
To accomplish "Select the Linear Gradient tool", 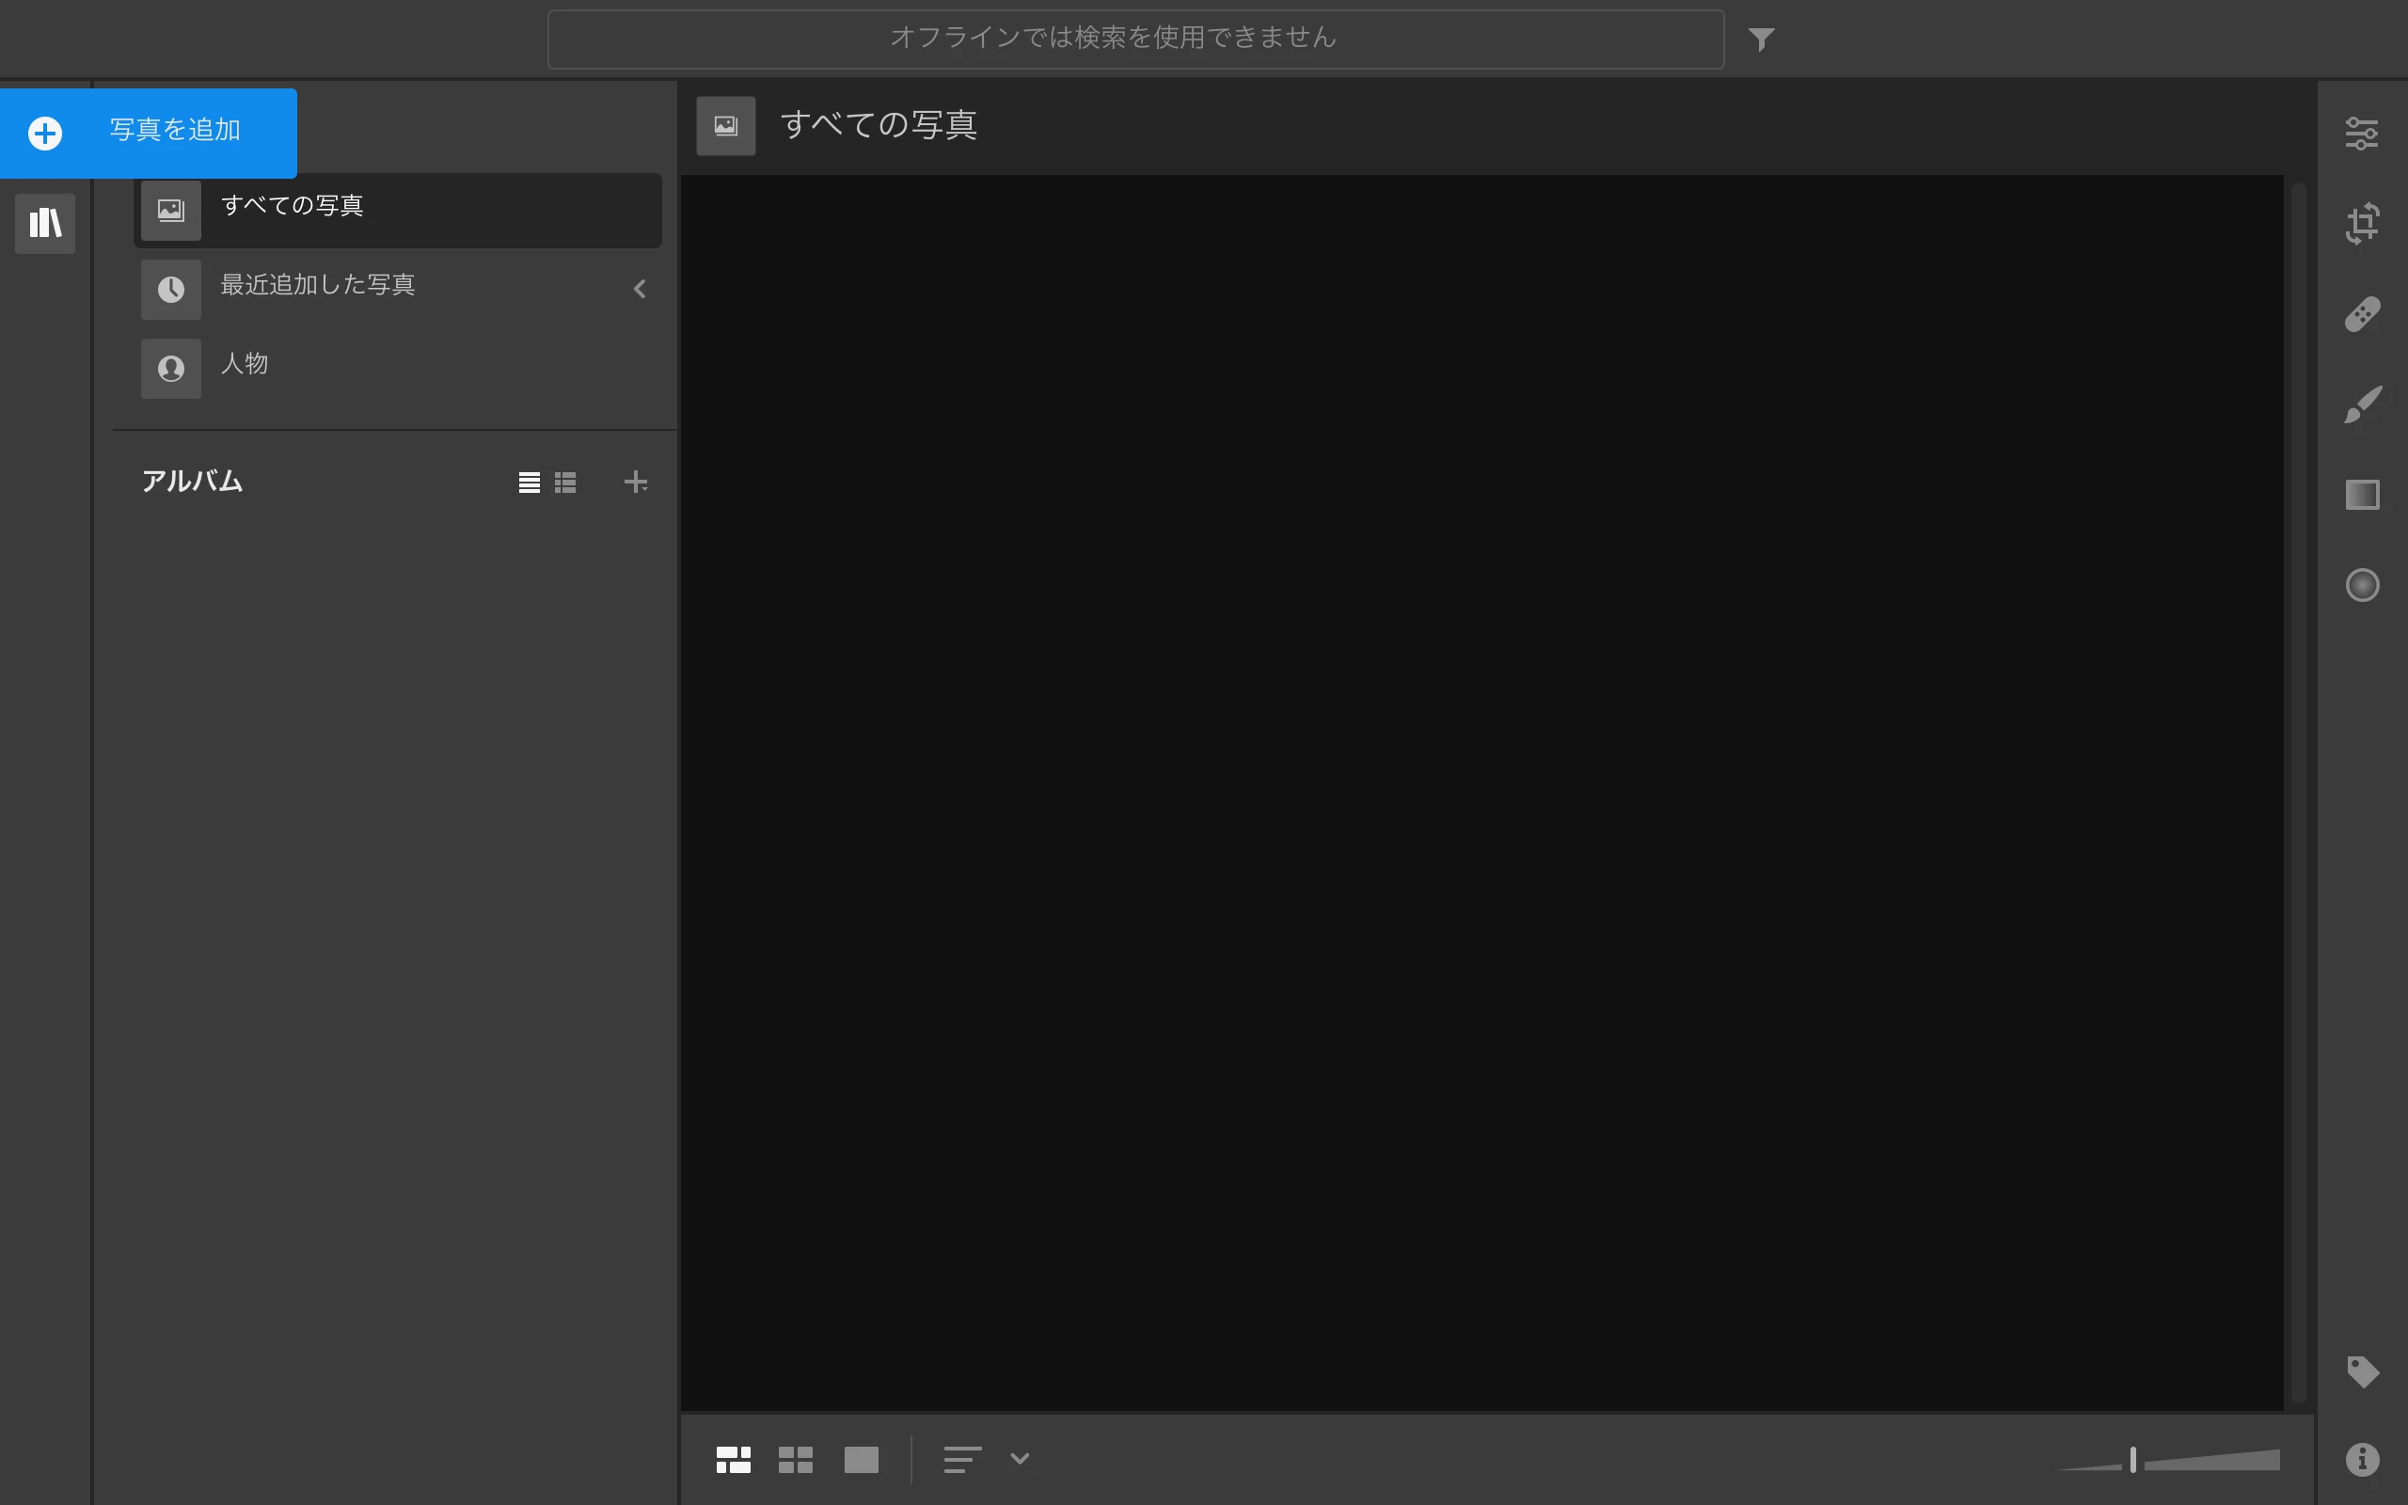I will pos(2361,495).
